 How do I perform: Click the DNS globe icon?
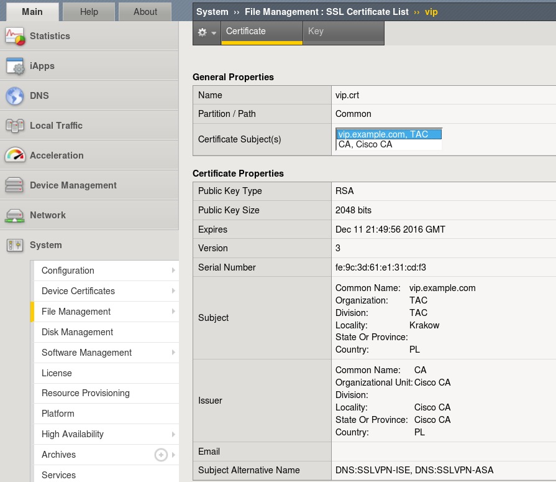point(15,96)
